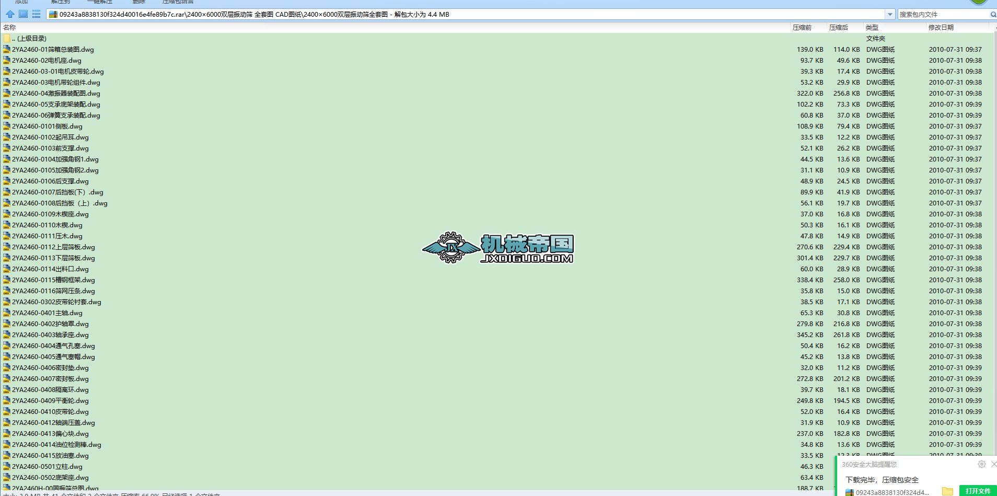Viewport: 997px width, 496px height.
Task: Select the 2YA2460-01筛箱总装图.dwg file
Action: click(52, 49)
